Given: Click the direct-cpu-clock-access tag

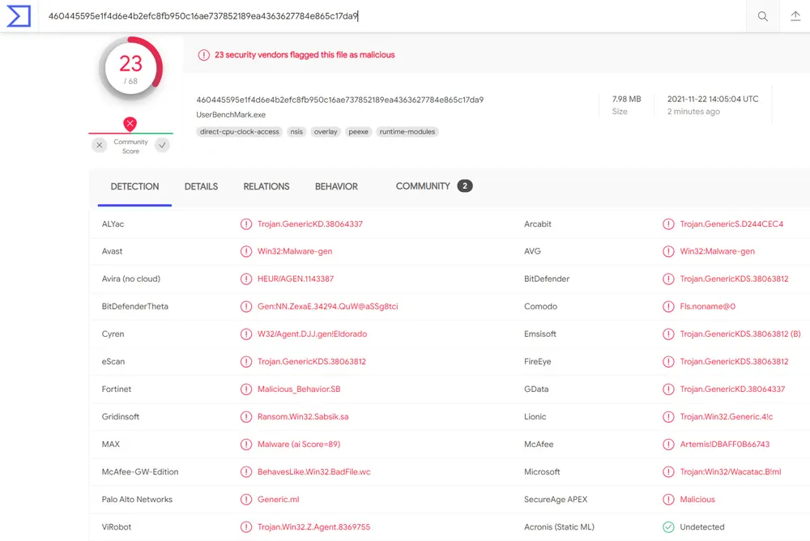Looking at the screenshot, I should pyautogui.click(x=240, y=132).
